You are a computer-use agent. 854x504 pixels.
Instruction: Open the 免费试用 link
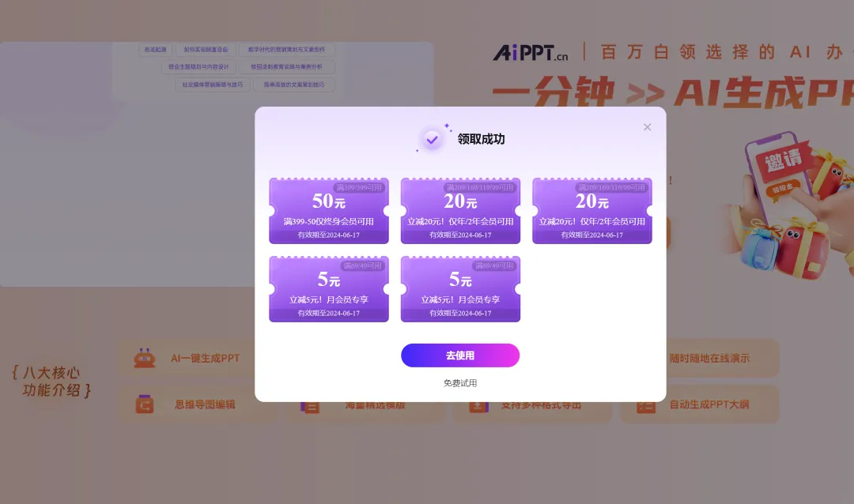(460, 382)
